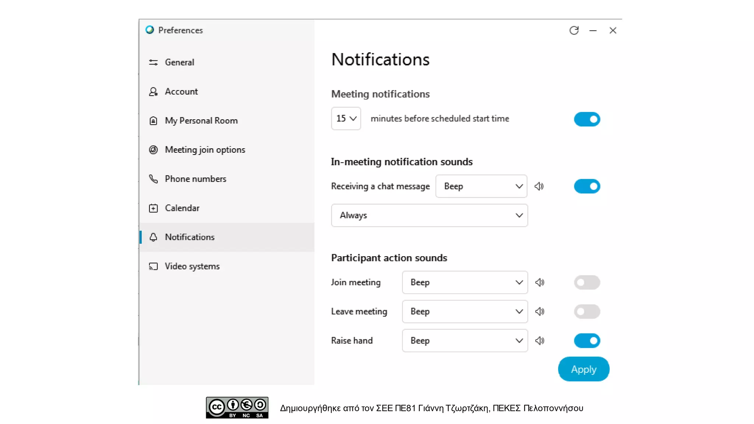Play the Join meeting sound preview
The height and width of the screenshot is (424, 754).
pos(540,282)
